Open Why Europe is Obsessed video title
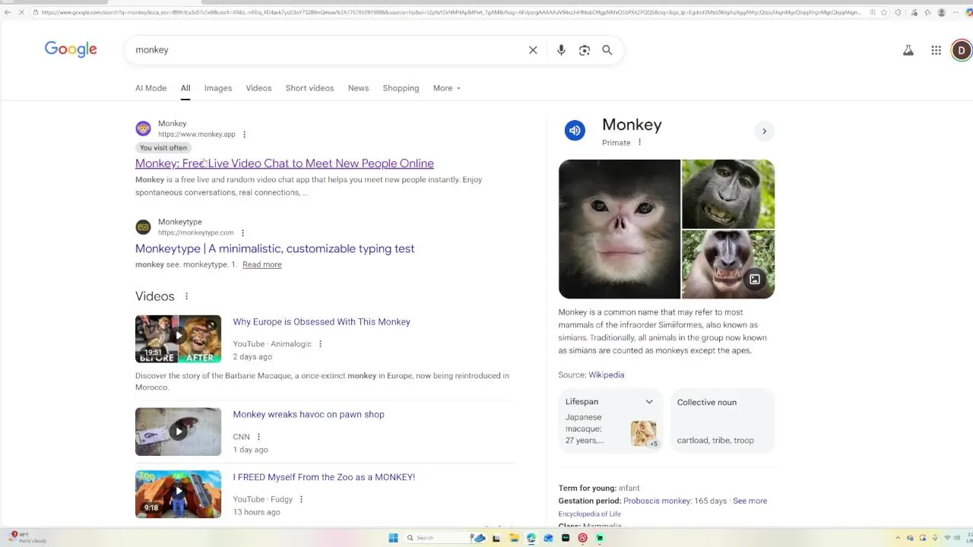Viewport: 973px width, 547px height. (322, 322)
